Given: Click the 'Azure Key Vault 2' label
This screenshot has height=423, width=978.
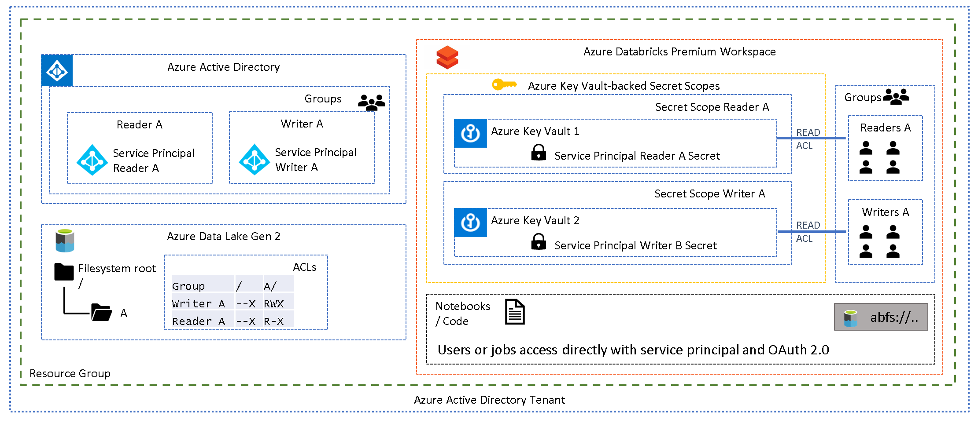Looking at the screenshot, I should pyautogui.click(x=535, y=220).
